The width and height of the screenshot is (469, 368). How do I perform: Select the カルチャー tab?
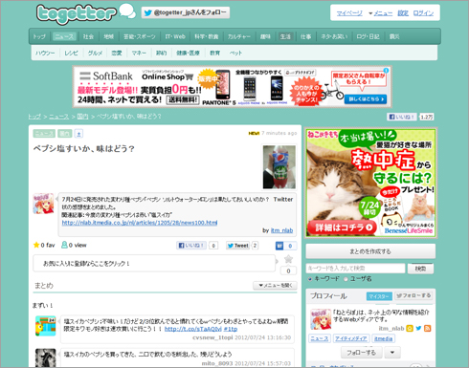click(239, 36)
